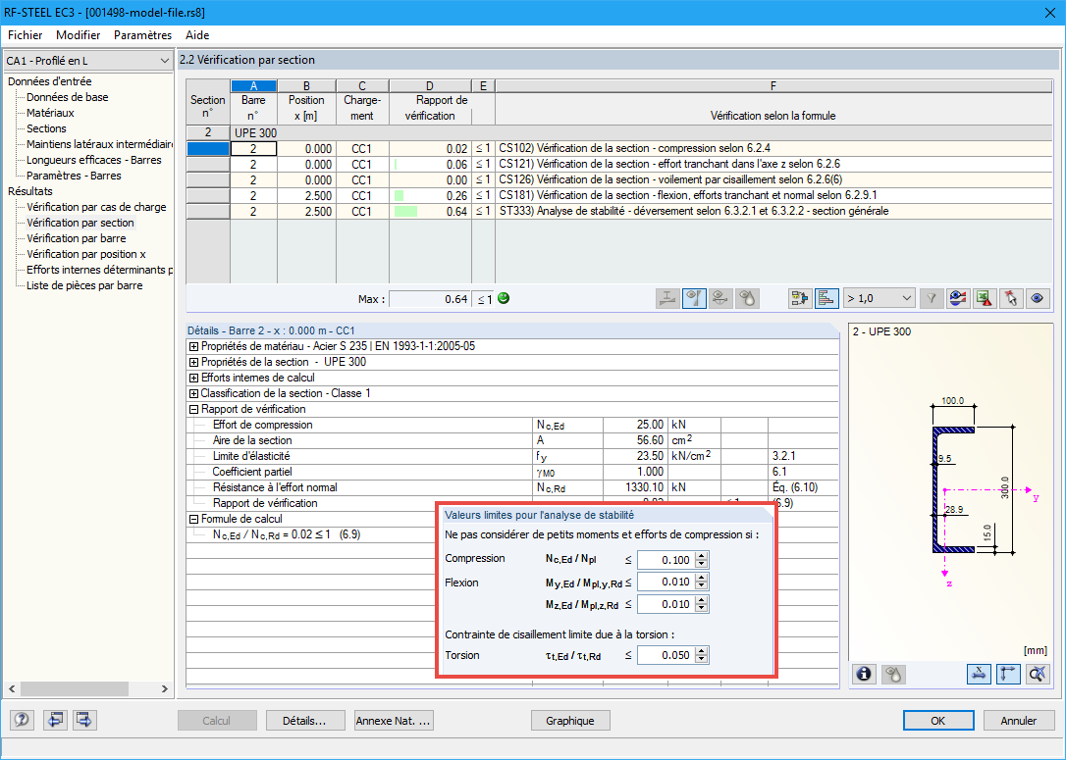Click the My,Ed / Mpl,y,Rd limit field
Viewport: 1066px width, 760px height.
coord(666,583)
